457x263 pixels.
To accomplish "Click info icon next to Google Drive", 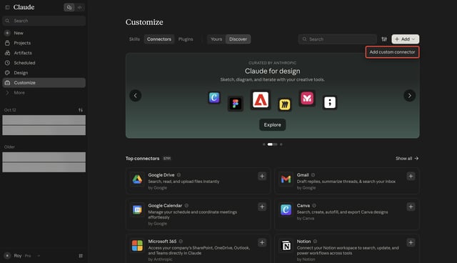I will (179, 175).
